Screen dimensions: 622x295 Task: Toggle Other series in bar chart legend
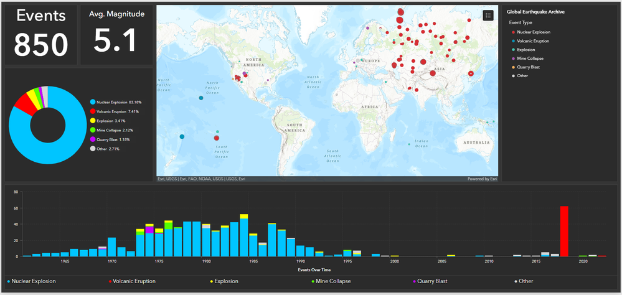(x=524, y=281)
